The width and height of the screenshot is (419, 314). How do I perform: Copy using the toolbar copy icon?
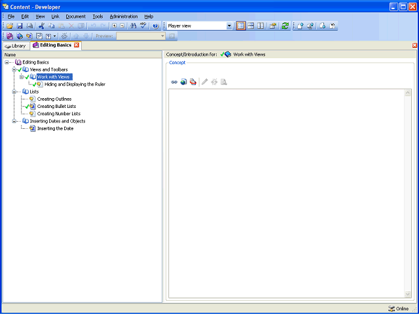(51, 26)
